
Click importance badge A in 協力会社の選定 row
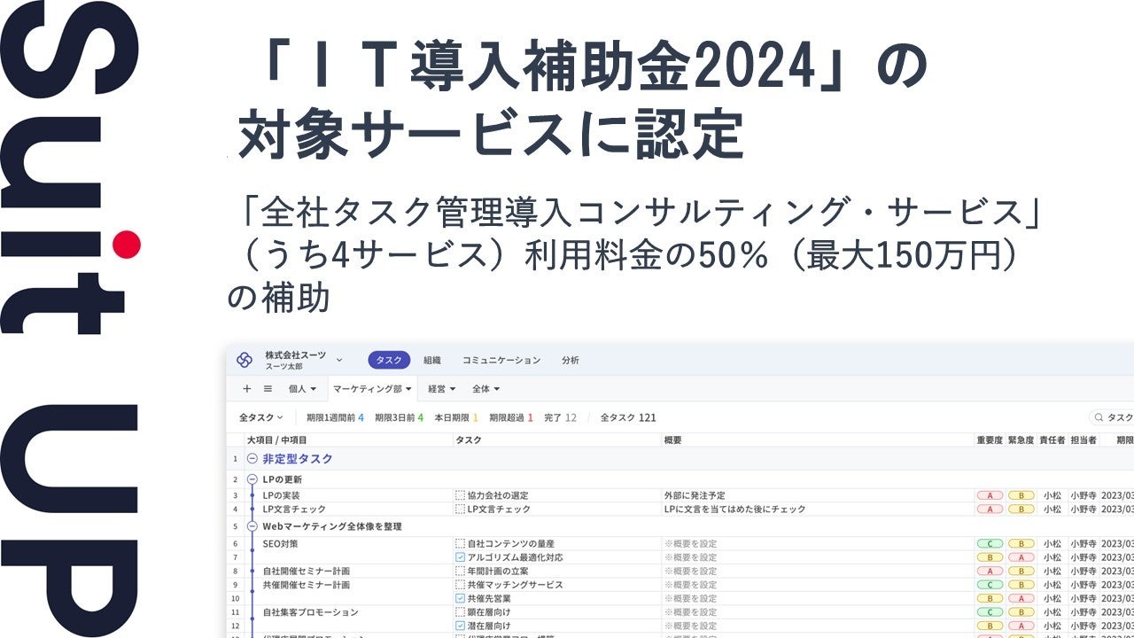(x=990, y=495)
